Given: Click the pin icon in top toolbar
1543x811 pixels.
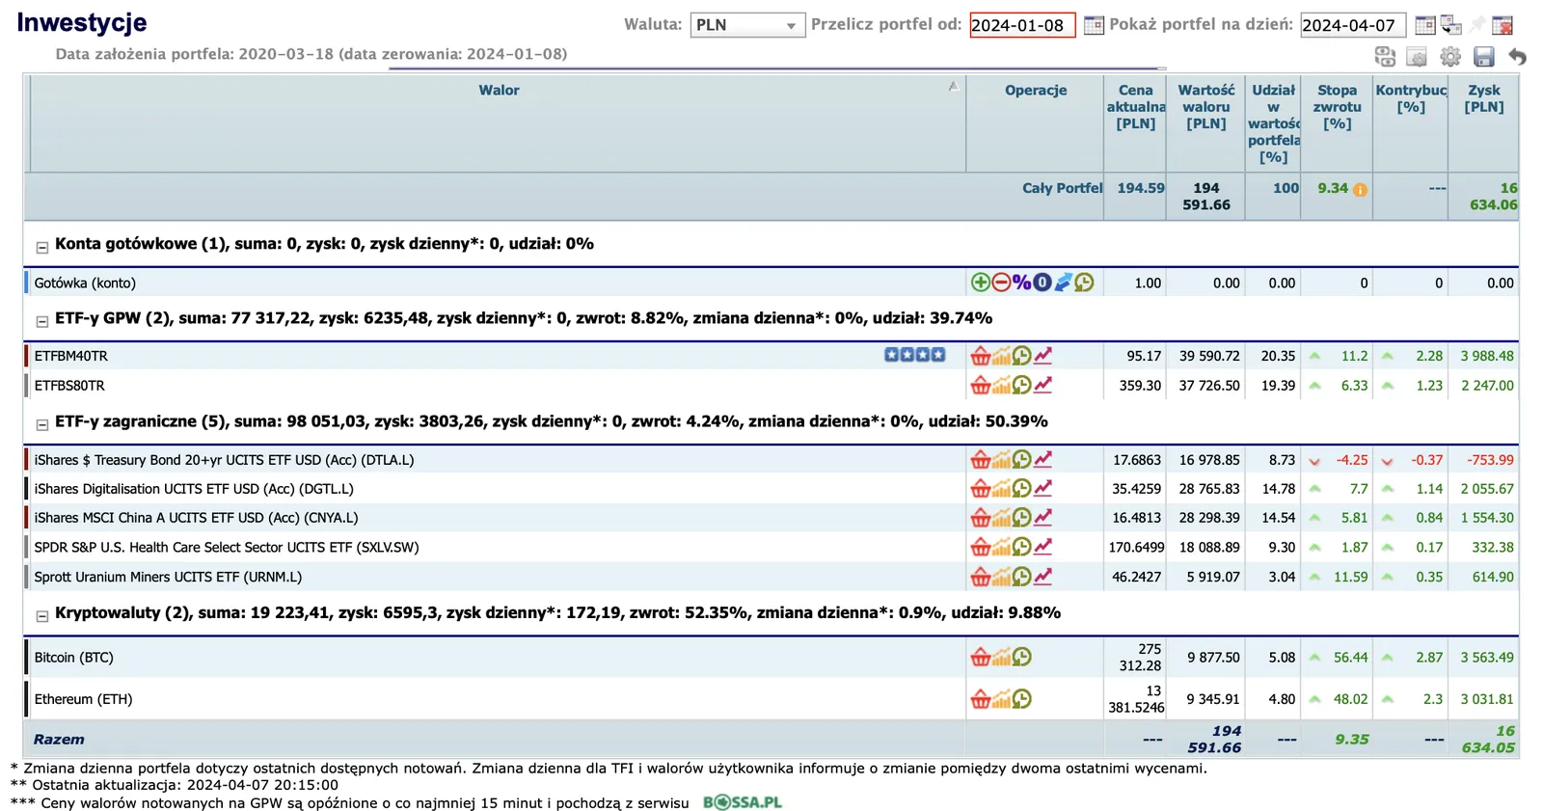Looking at the screenshot, I should [x=1476, y=24].
